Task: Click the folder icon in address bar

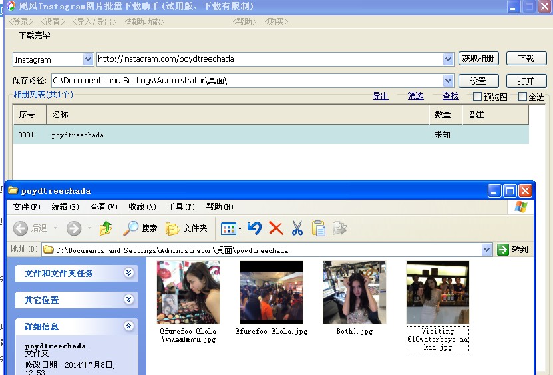Action: 49,250
